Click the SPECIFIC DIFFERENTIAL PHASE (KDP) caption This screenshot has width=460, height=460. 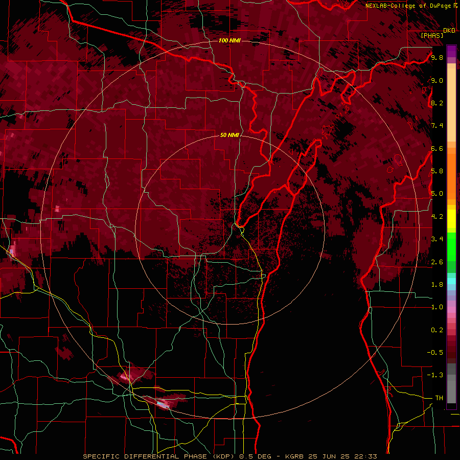[159, 456]
